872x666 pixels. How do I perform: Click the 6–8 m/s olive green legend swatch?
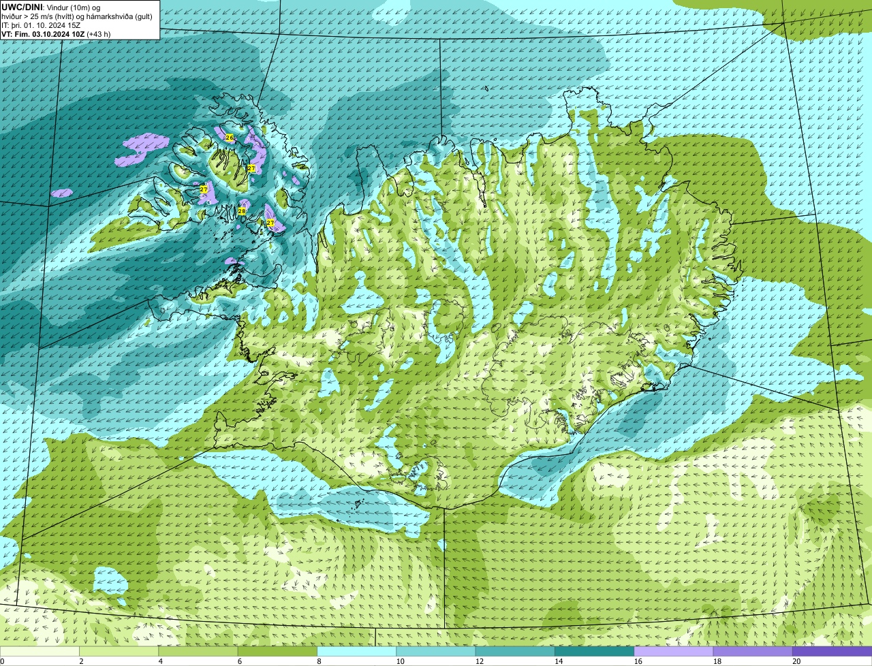point(277,651)
